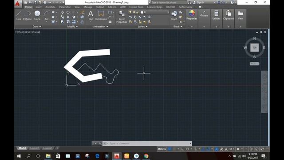Click the Stretch tool in Modify panel

tap(62, 22)
